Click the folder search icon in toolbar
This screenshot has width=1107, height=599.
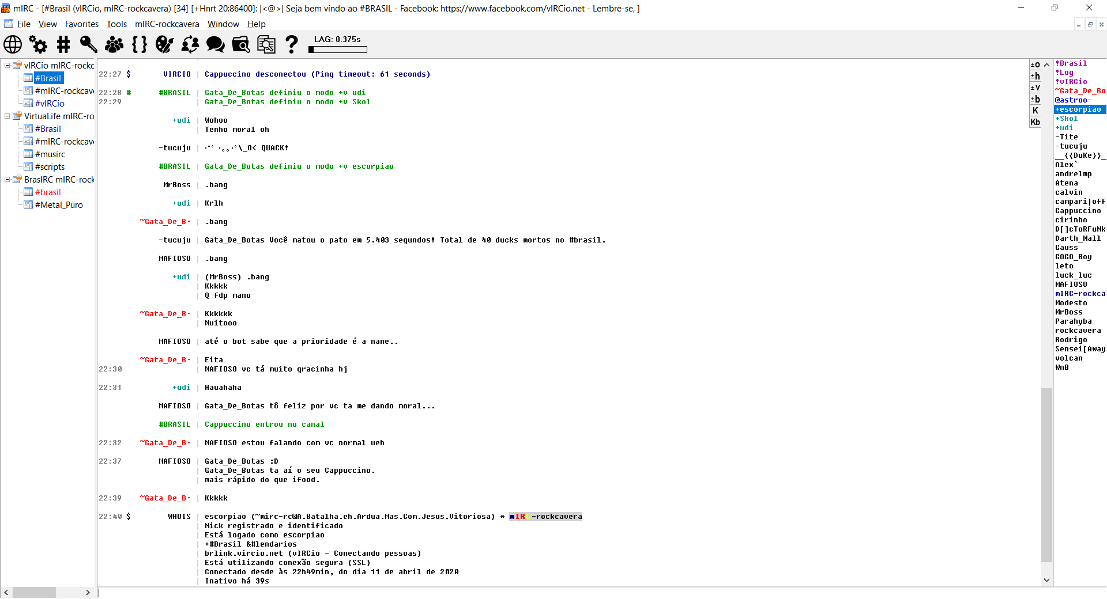241,44
